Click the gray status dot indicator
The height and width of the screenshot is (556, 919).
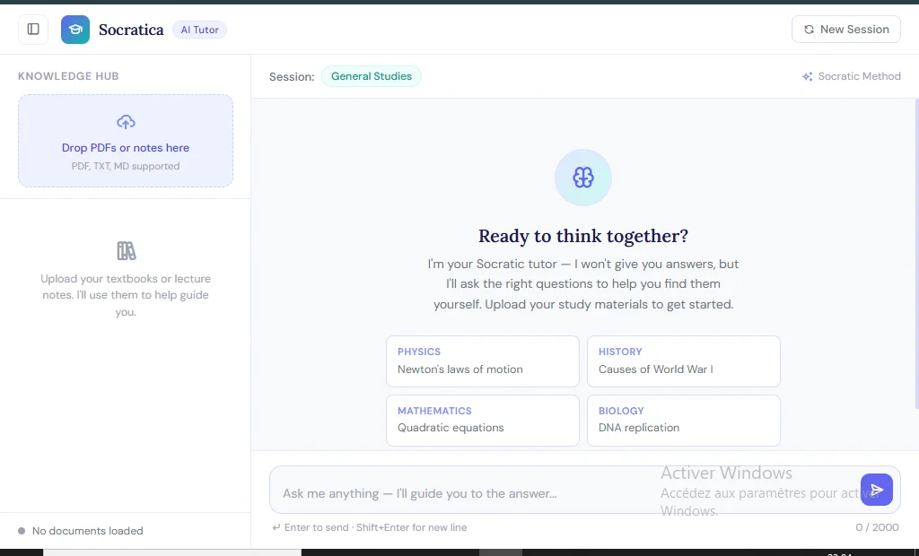coord(22,531)
